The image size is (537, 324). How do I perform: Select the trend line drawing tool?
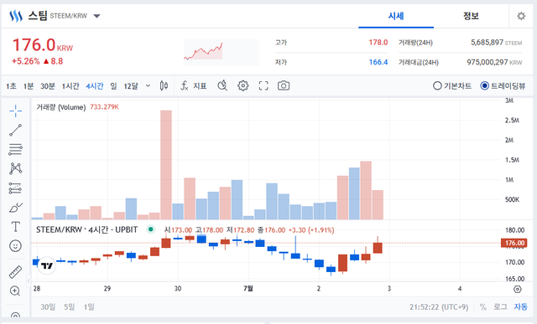[x=15, y=131]
